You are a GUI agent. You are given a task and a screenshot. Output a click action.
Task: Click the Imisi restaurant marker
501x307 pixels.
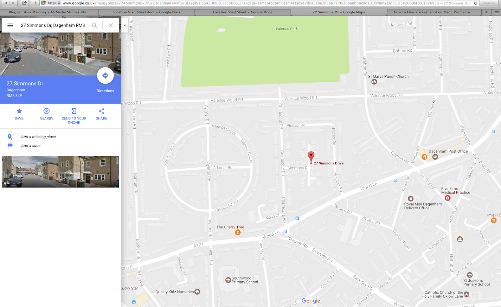493,220
